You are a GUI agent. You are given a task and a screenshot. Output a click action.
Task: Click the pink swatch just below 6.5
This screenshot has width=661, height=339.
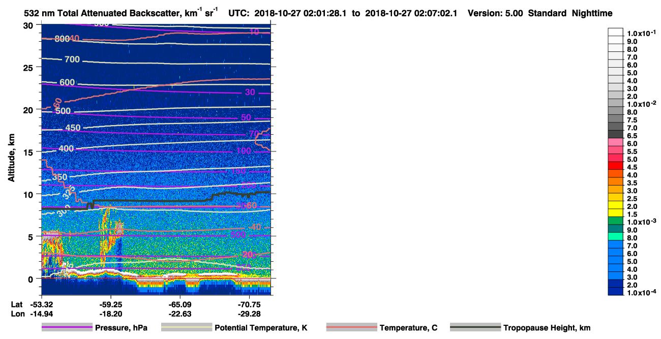click(615, 142)
